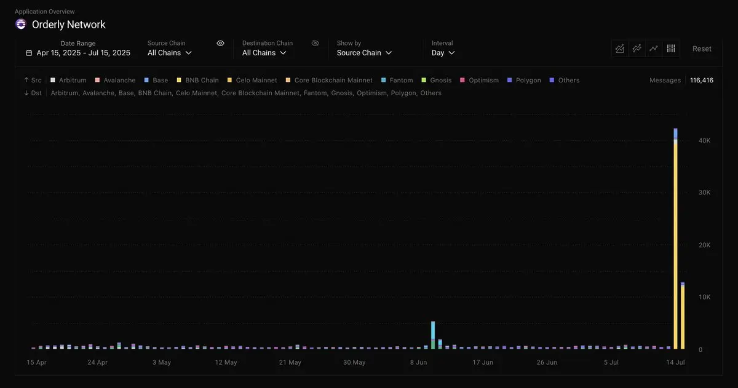Image resolution: width=738 pixels, height=388 pixels.
Task: Click the 26 Jun axis label
Action: click(x=547, y=363)
